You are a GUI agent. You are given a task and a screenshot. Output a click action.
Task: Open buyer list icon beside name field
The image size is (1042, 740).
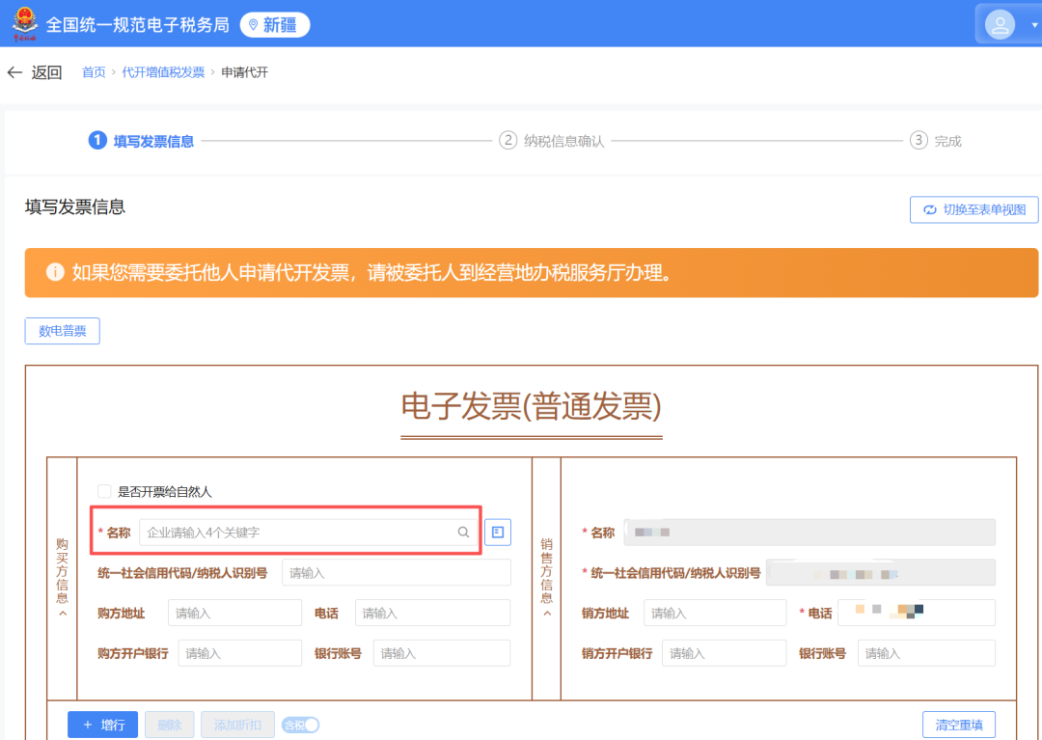pyautogui.click(x=498, y=532)
